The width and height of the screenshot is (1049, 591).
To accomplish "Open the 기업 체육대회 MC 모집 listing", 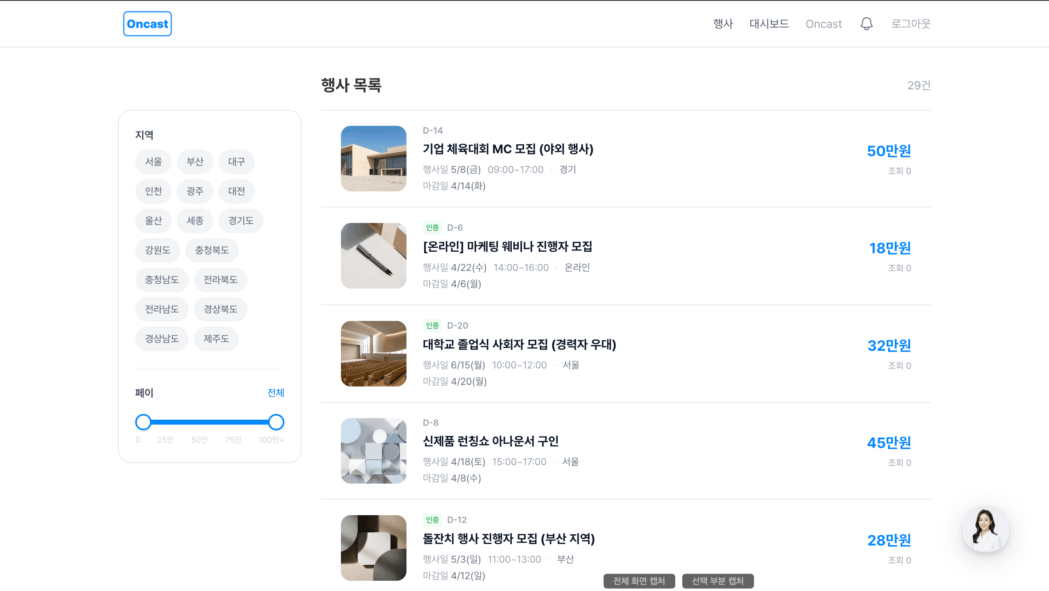I will click(508, 149).
